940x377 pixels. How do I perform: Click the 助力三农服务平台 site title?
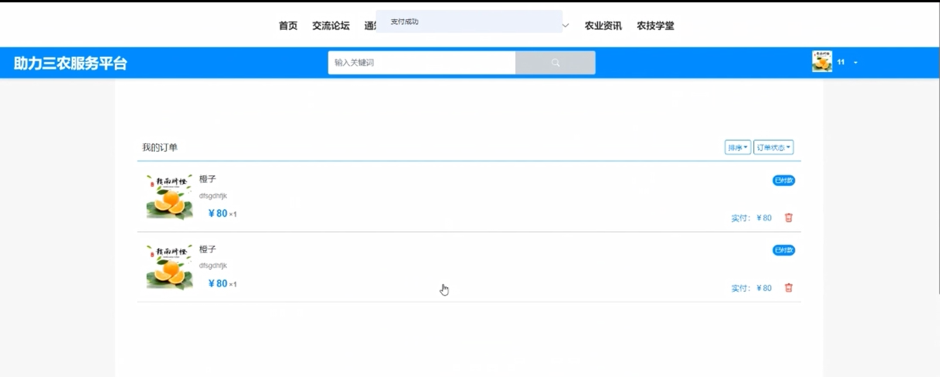(x=71, y=63)
